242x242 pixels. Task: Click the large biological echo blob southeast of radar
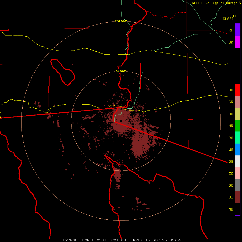[x=140, y=144]
